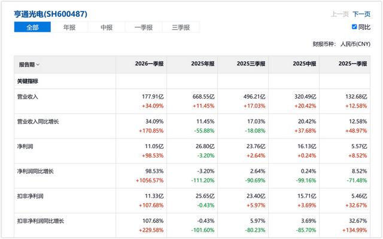383x239 pixels.
Task: Click the 5.46亿 adjusted profit value
Action: [359, 197]
